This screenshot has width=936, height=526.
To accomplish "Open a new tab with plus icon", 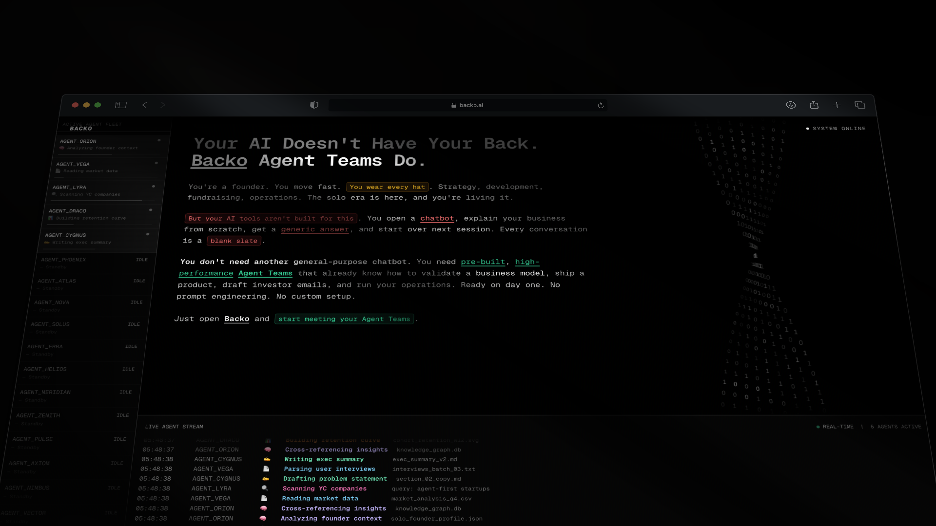I will tap(837, 105).
